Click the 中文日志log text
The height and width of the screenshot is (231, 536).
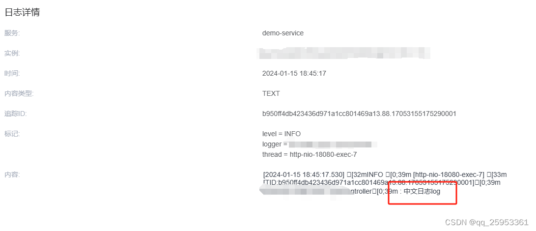tap(422, 192)
